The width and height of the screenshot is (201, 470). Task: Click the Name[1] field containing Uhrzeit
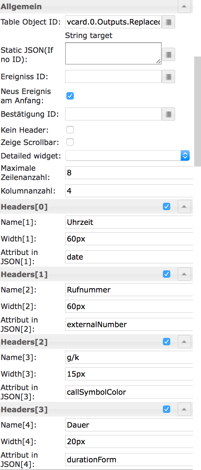pyautogui.click(x=129, y=222)
